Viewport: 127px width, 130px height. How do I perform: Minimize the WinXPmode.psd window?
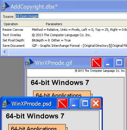pos(75,103)
